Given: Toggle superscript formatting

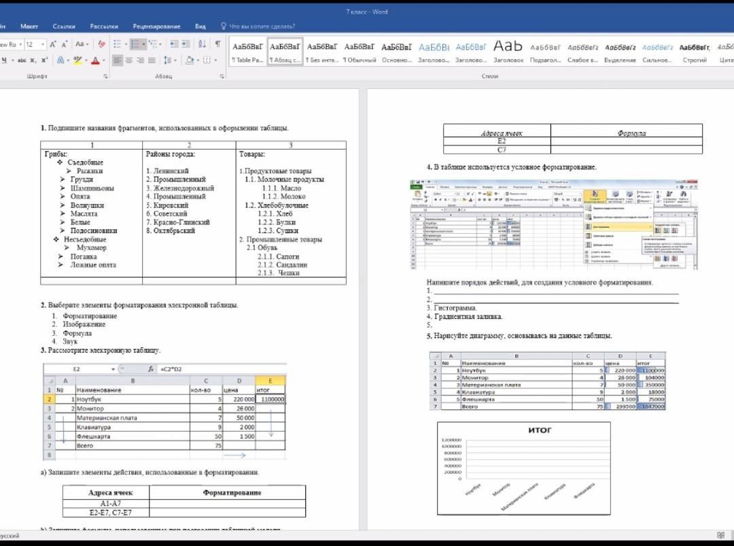Looking at the screenshot, I should click(x=44, y=61).
